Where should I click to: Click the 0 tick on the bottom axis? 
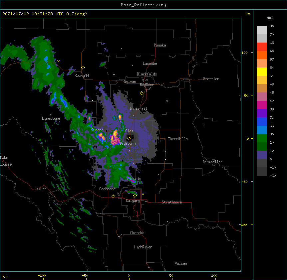point(129,276)
